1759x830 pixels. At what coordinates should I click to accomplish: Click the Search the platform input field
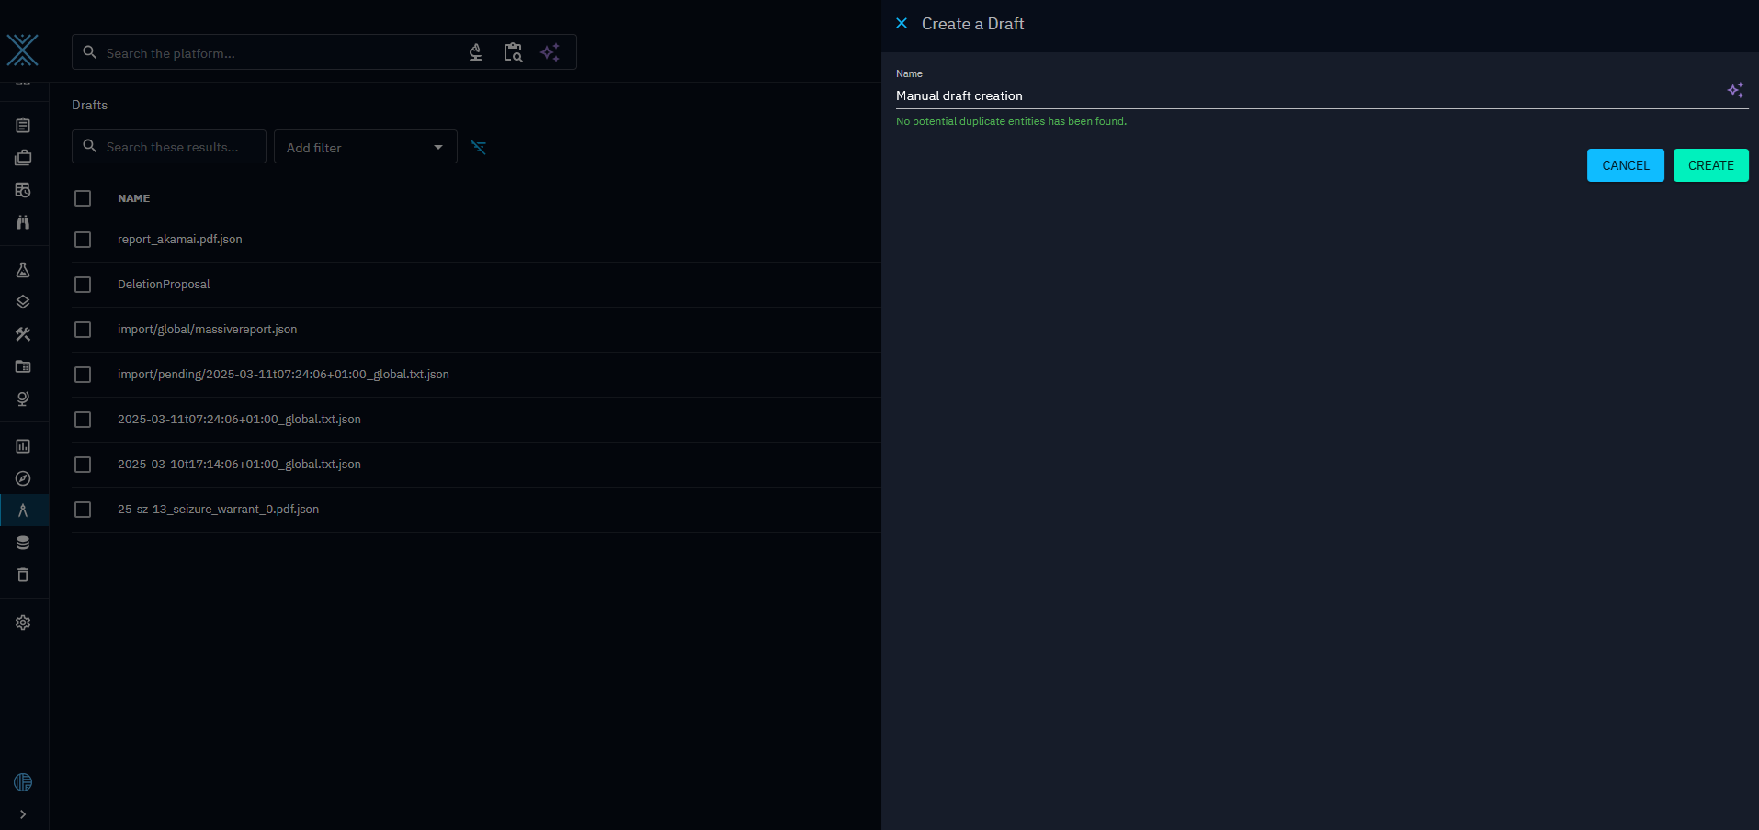(276, 53)
